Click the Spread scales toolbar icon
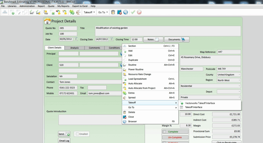 (78, 12)
